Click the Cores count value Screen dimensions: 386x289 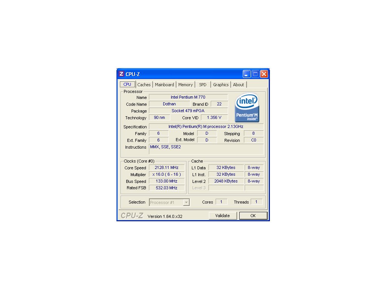[221, 202]
